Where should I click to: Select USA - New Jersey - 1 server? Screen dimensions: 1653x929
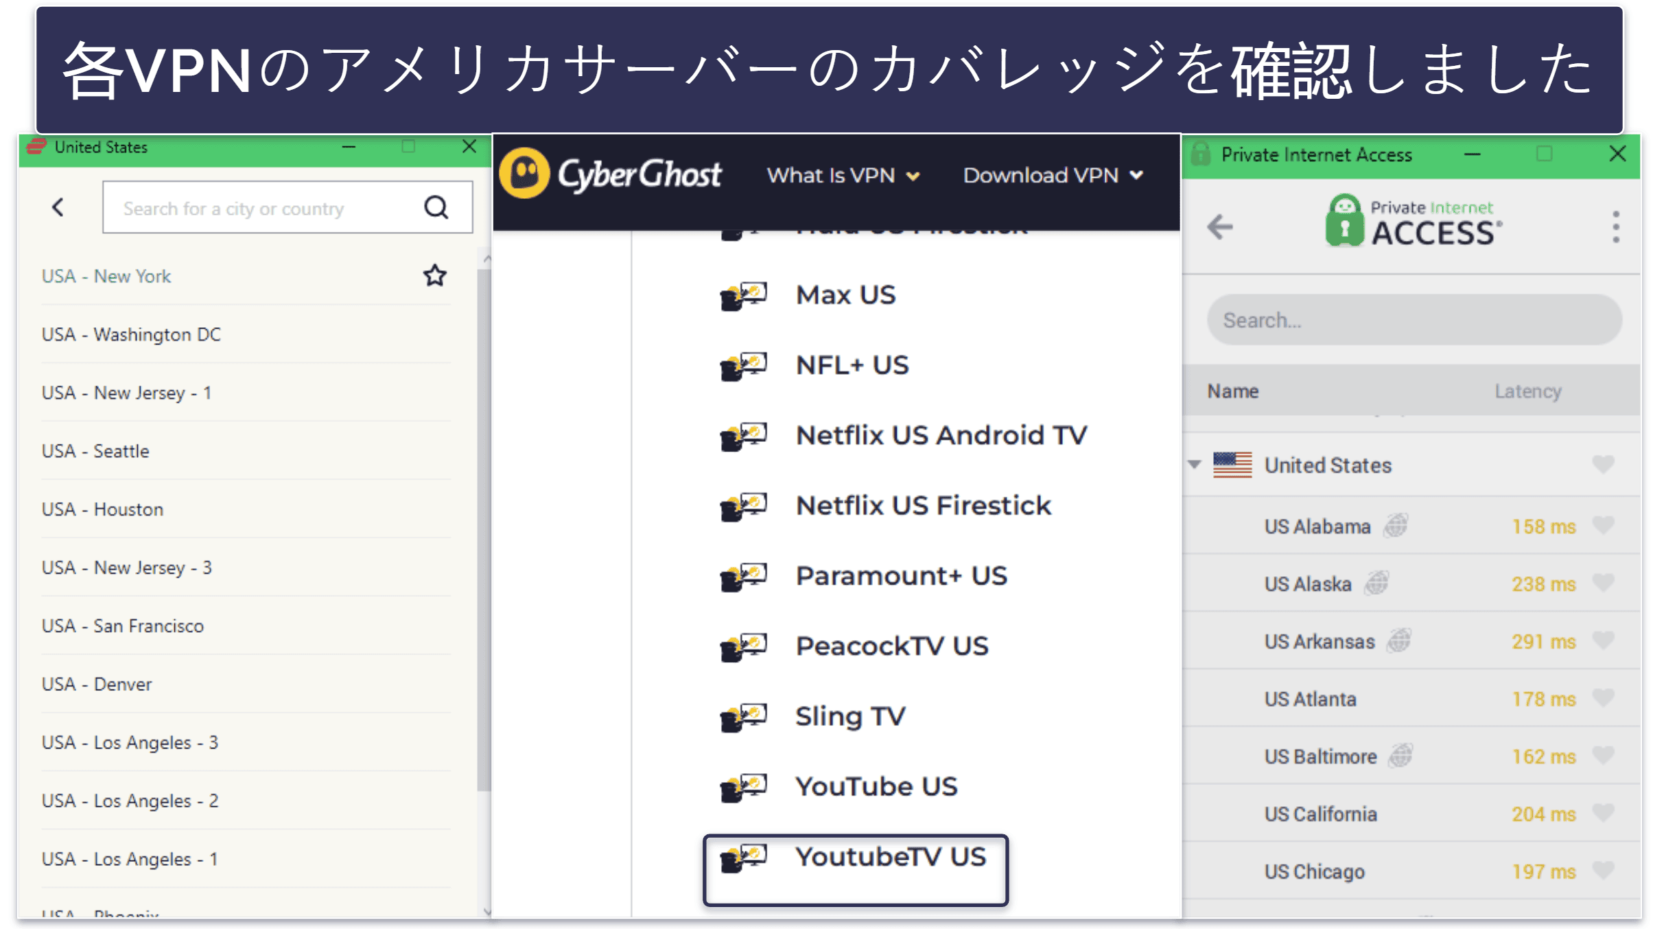[246, 393]
